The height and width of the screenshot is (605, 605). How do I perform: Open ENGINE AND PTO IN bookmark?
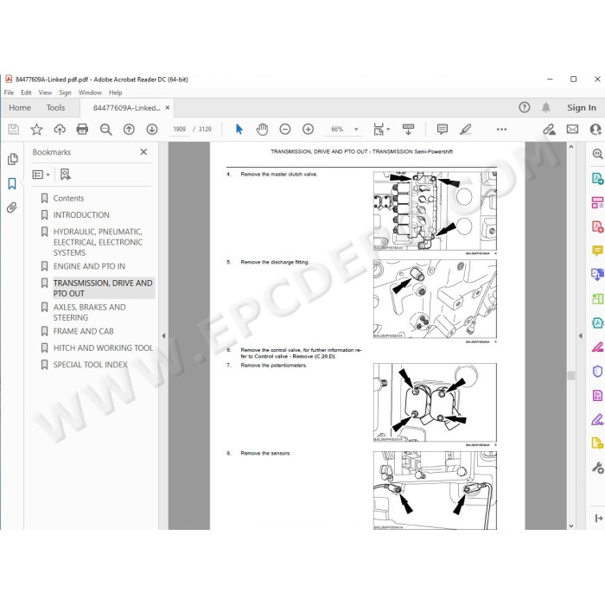89,266
